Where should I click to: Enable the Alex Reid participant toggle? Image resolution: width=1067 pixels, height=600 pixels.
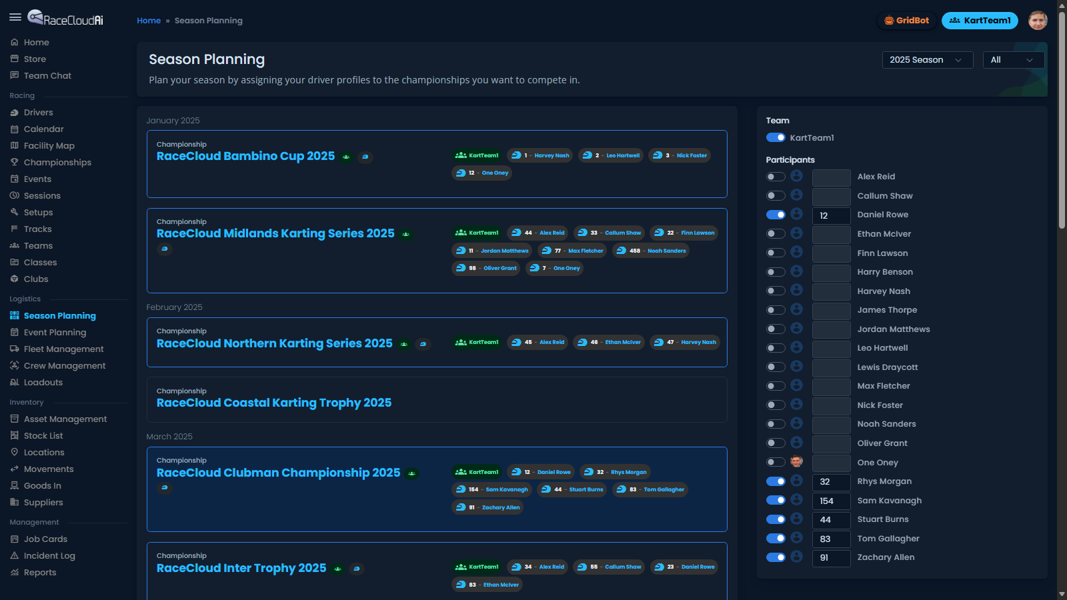[x=776, y=177]
